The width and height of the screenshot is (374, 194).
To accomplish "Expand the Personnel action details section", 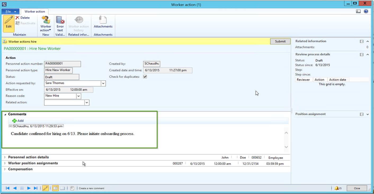I will point(5,157).
